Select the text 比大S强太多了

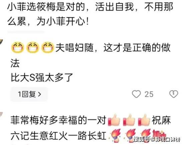[42, 78]
